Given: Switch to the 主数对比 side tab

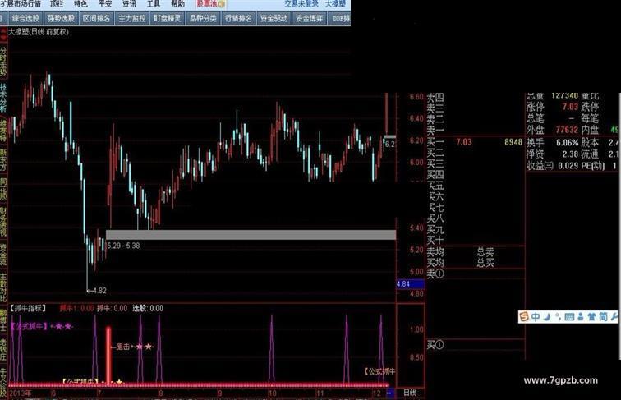Looking at the screenshot, I should [x=3, y=288].
